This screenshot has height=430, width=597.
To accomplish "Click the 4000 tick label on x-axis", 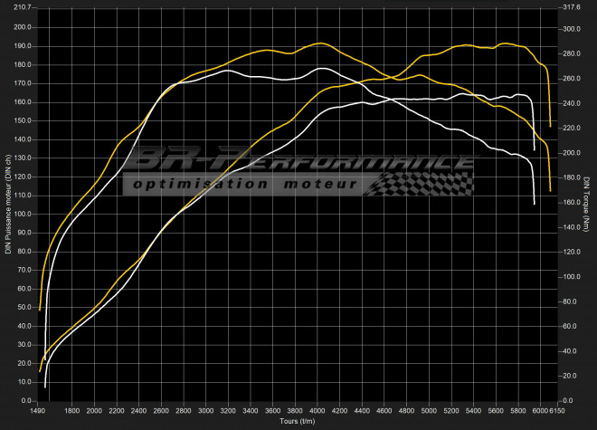I will click(x=318, y=410).
